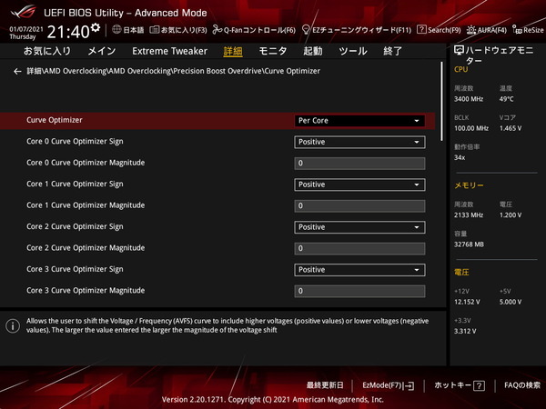Click the 12.152 V reading
The width and height of the screenshot is (546, 409).
coord(467,302)
